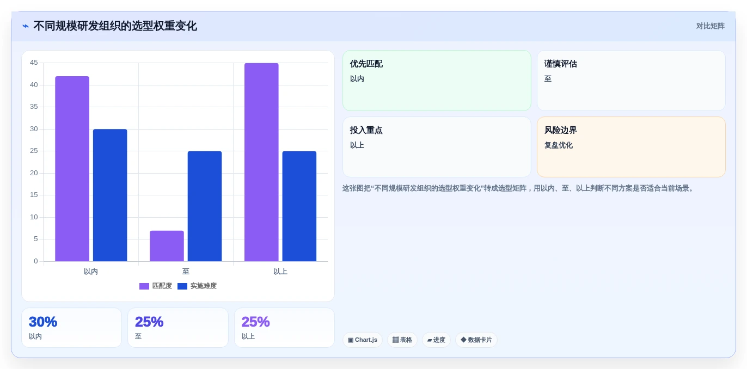Click the purple 匹配度 legend color box

pos(144,286)
